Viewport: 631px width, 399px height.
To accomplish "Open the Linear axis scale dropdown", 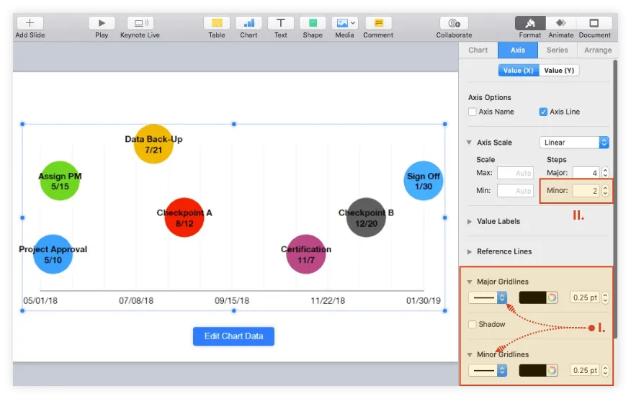I will click(574, 143).
